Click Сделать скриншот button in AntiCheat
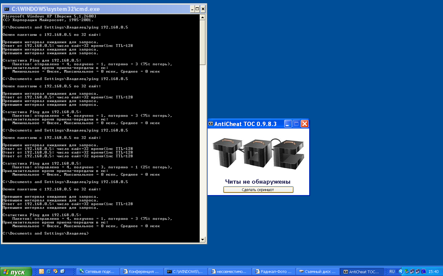Image resolution: width=443 pixels, height=276 pixels. coord(258,190)
